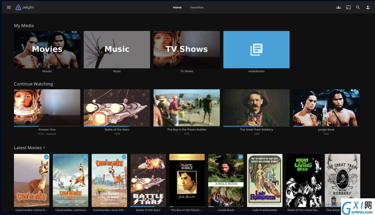
Task: Click the TV Shows label under card
Action: tap(186, 71)
